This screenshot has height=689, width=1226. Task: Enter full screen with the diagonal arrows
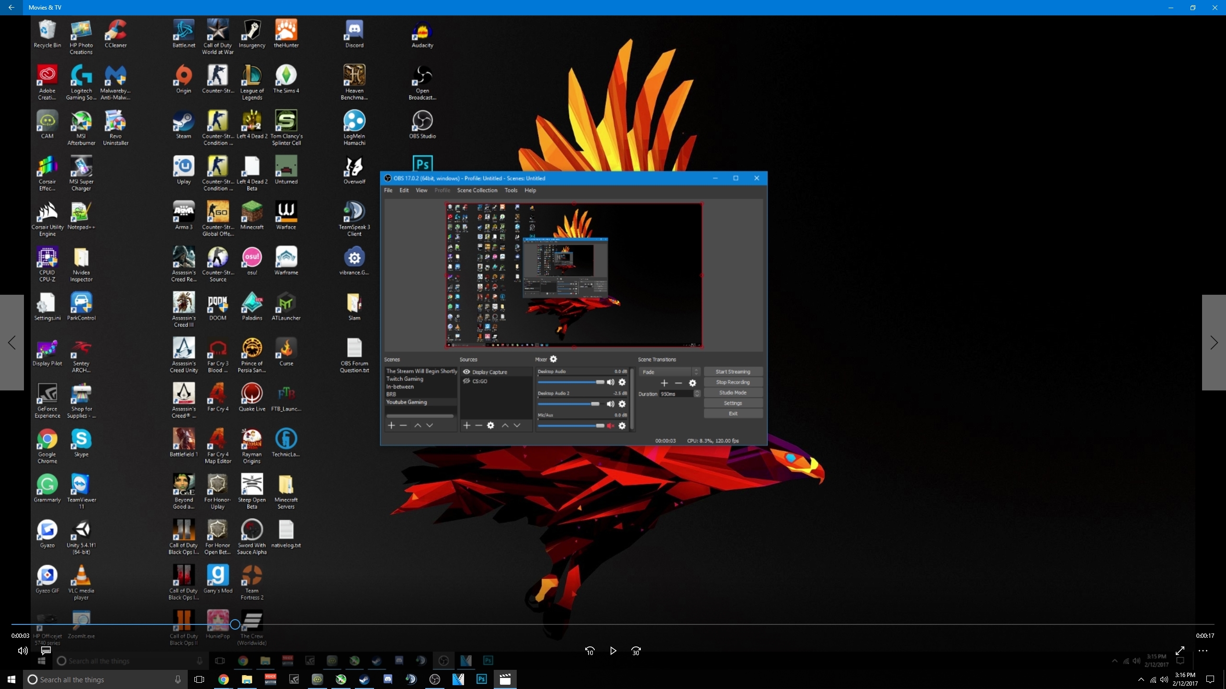[1180, 651]
